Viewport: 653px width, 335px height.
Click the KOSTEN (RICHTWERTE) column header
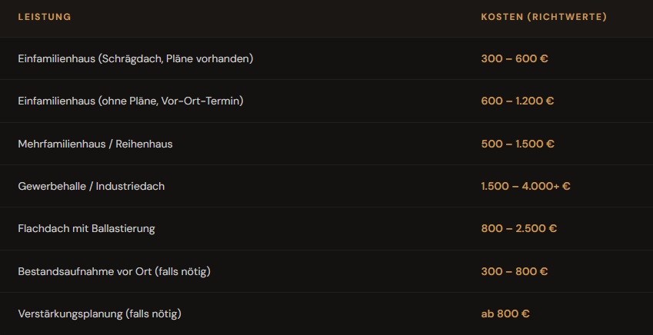click(543, 17)
